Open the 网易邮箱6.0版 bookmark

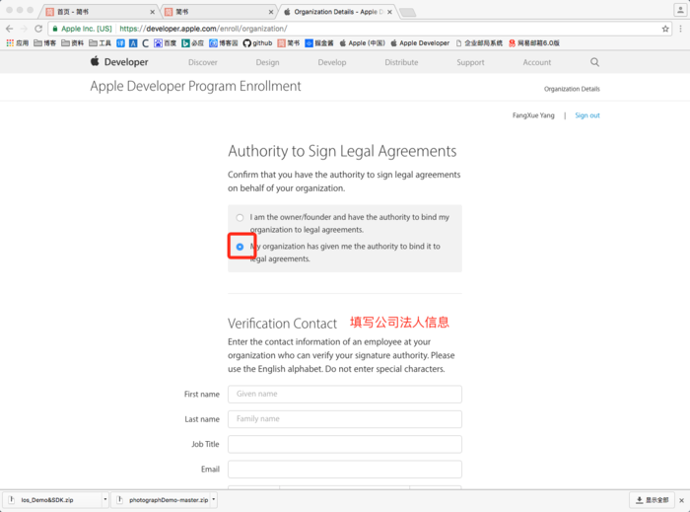pos(534,43)
